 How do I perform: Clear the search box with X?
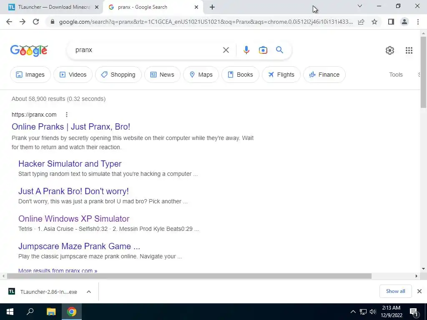point(226,50)
